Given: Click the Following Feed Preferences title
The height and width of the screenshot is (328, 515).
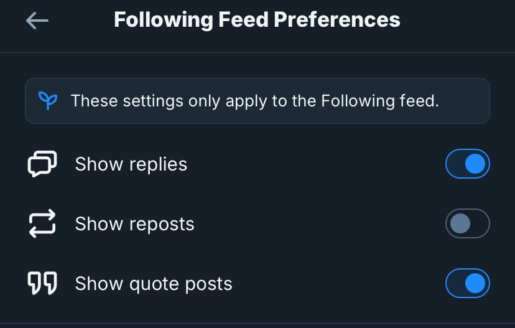Looking at the screenshot, I should click(257, 20).
